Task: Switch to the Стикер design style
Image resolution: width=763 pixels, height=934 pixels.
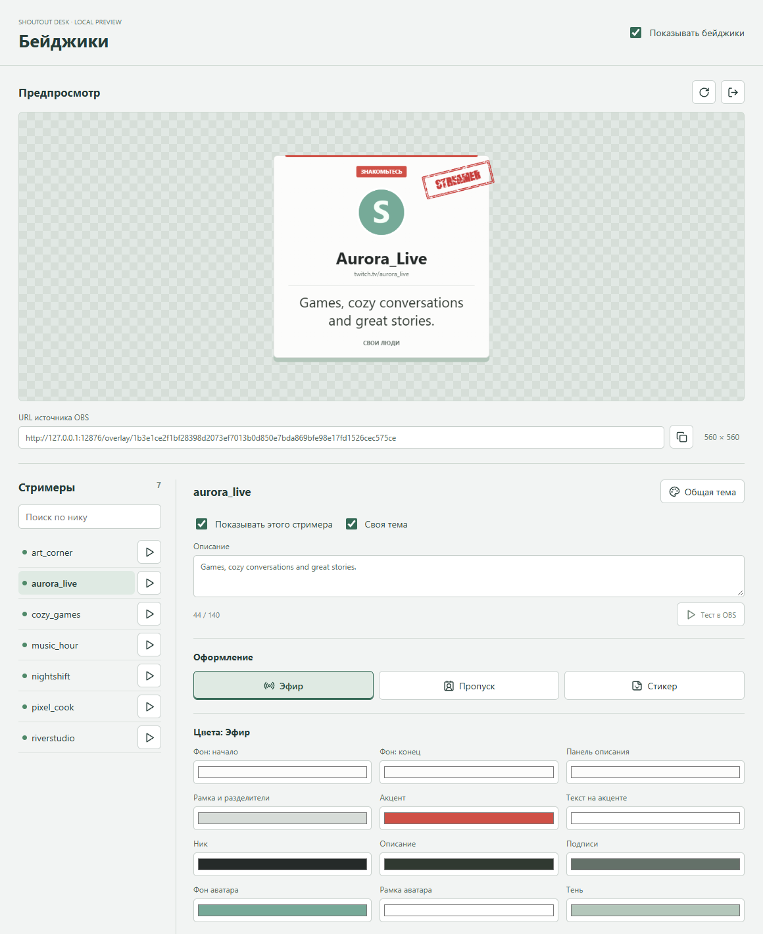Action: coord(654,685)
